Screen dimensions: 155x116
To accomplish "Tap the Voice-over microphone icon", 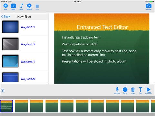I will point(117,90).
